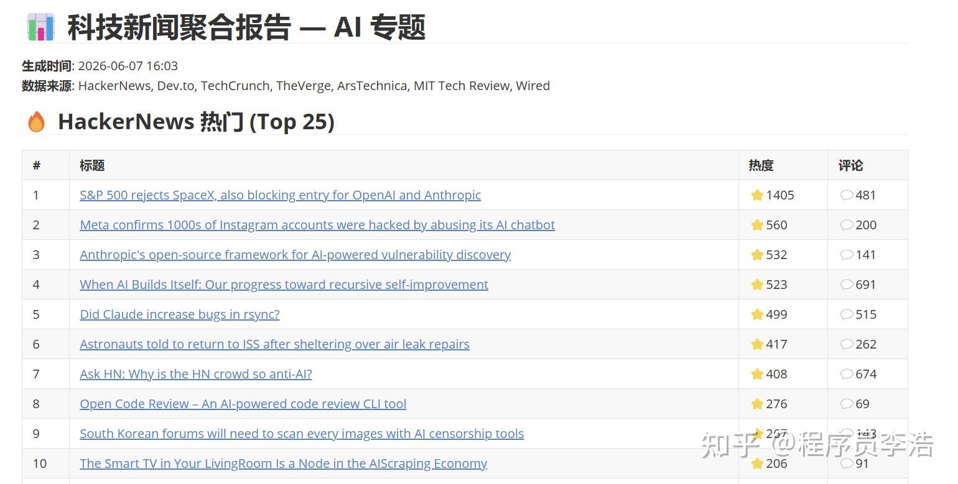Click the star icon next to 532
Screen dimensions: 958x484
(757, 255)
